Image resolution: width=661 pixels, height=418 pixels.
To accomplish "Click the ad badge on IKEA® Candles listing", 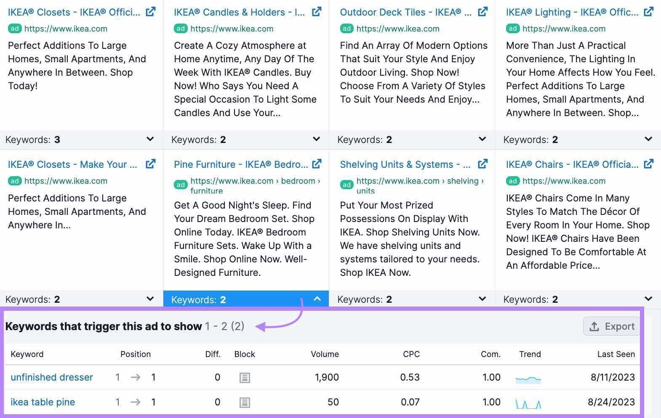I will pos(181,29).
